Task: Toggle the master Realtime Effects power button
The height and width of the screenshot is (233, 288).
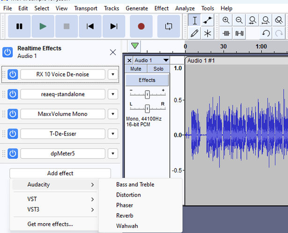Action: [x=7, y=52]
